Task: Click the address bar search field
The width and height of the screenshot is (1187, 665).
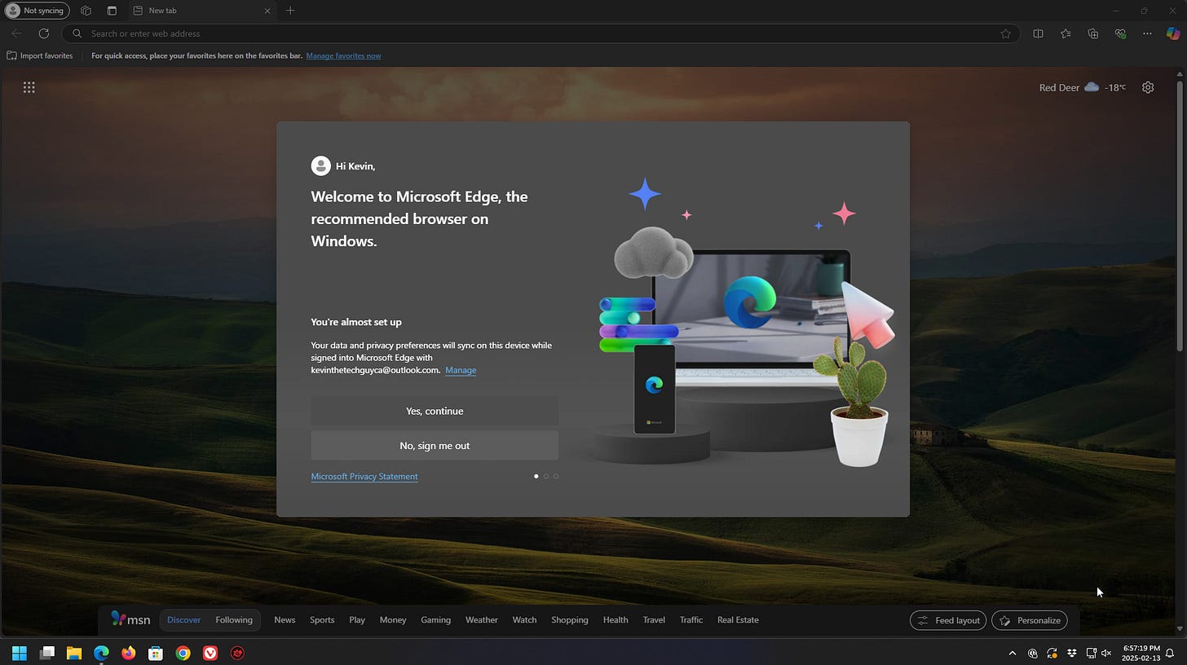Action: (542, 33)
